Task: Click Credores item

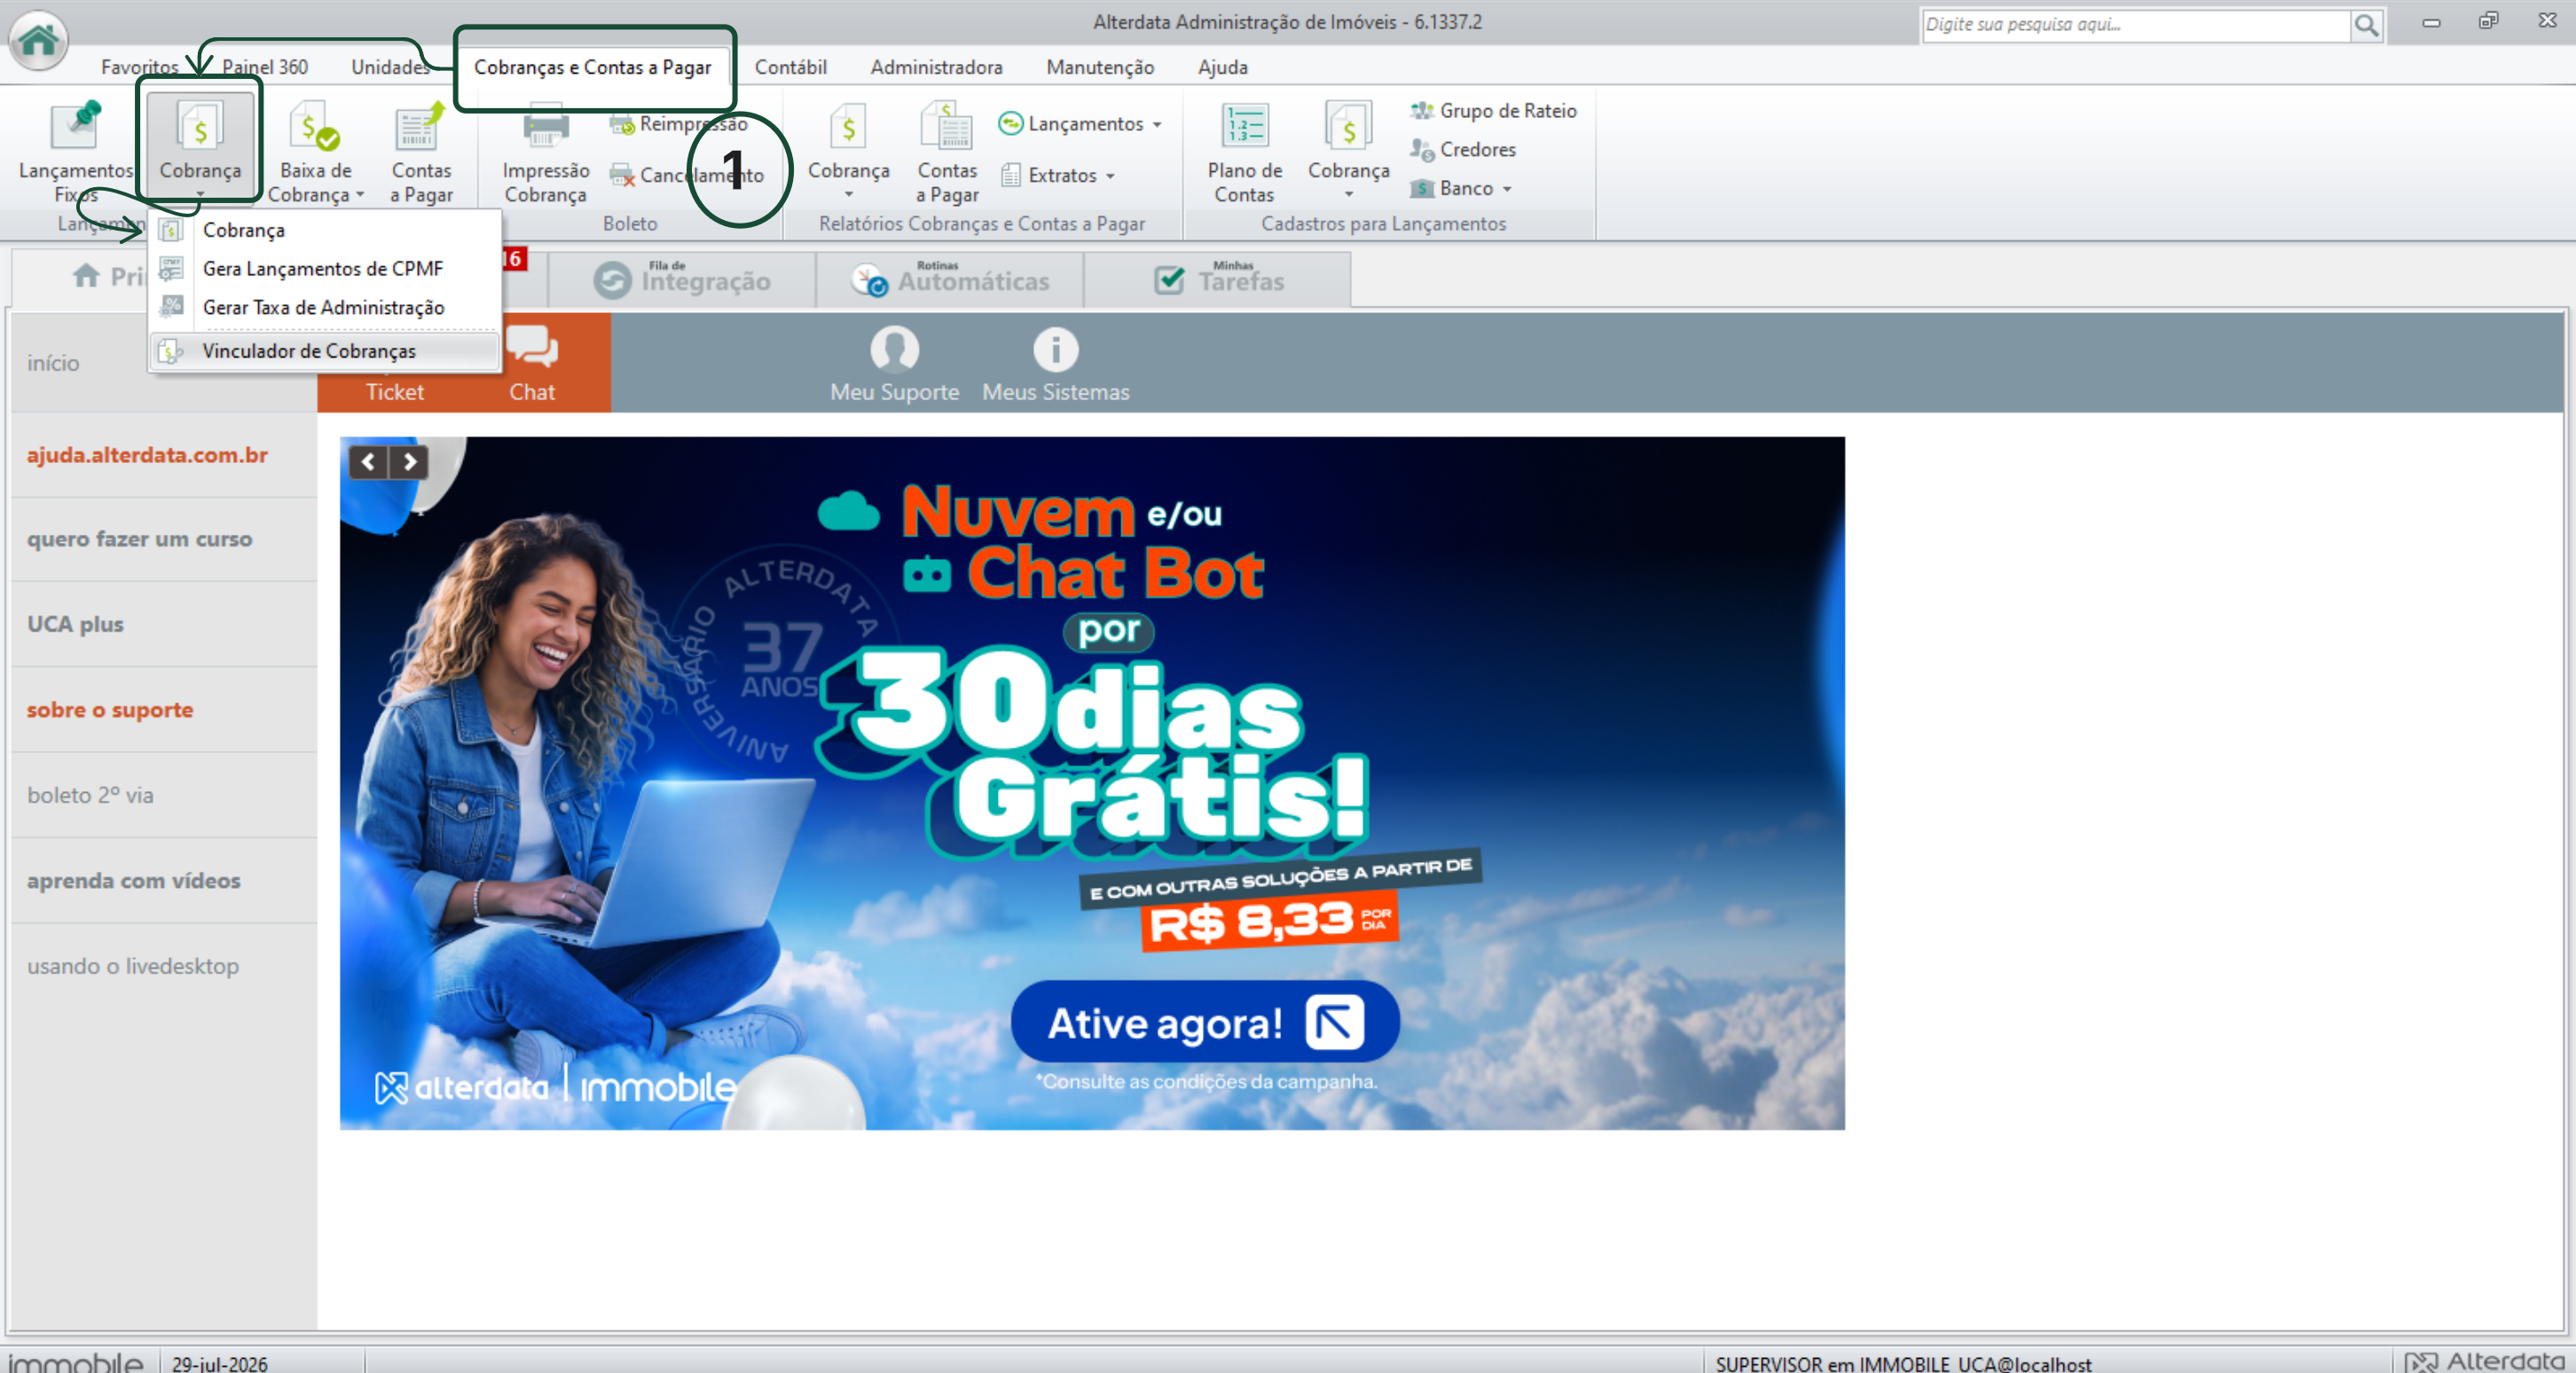Action: (x=1464, y=150)
